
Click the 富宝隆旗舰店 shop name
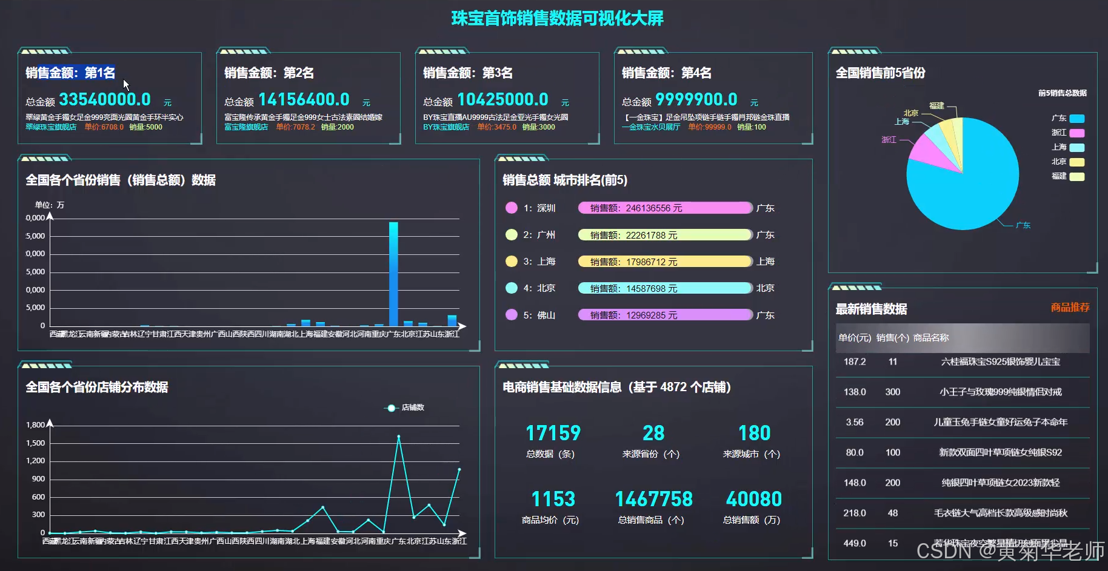tap(245, 128)
